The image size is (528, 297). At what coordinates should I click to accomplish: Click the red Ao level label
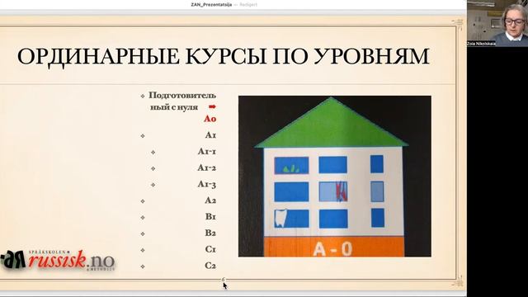[x=210, y=119]
